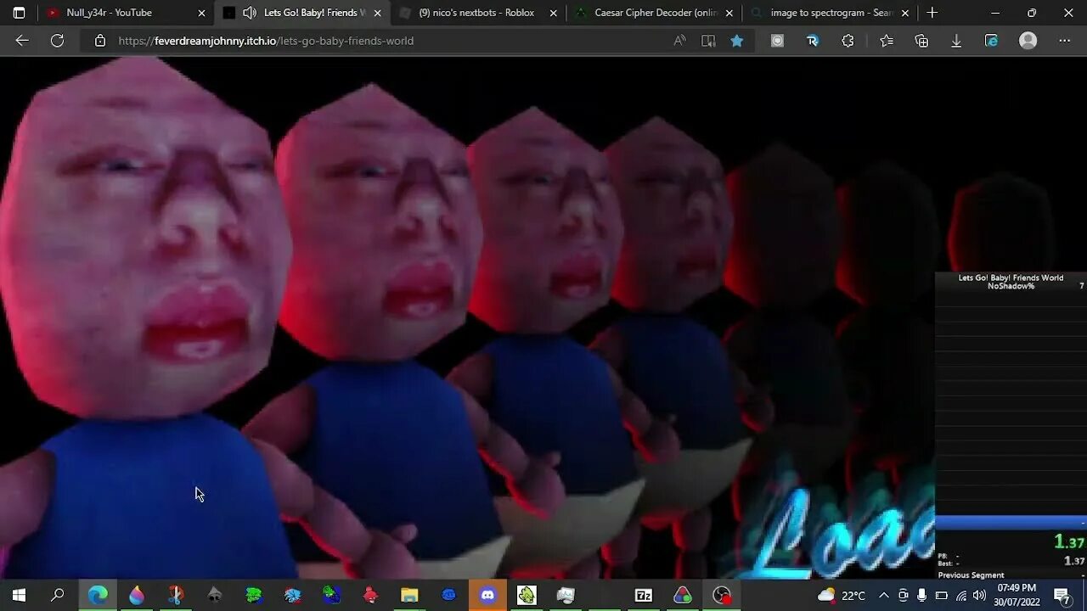Screen dimensions: 1087x611
Task: Go back to the previous page
Action: tap(22, 41)
